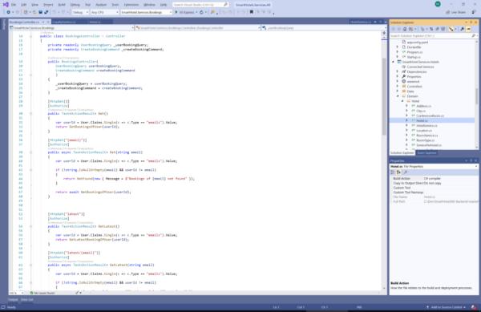Open the File menu
Image resolution: width=481 pixels, height=312 pixels.
pyautogui.click(x=14, y=5)
